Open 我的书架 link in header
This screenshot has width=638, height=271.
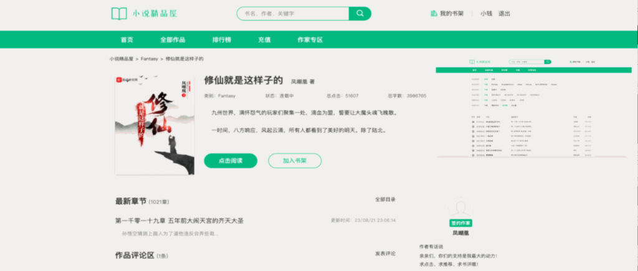(452, 14)
